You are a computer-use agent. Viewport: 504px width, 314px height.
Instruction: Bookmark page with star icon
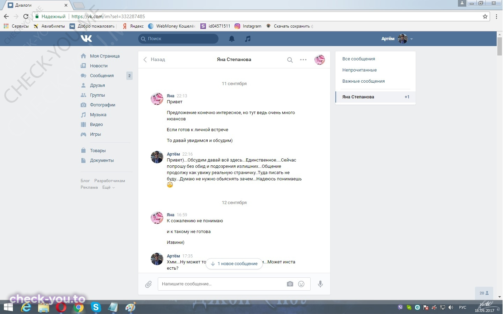(485, 16)
